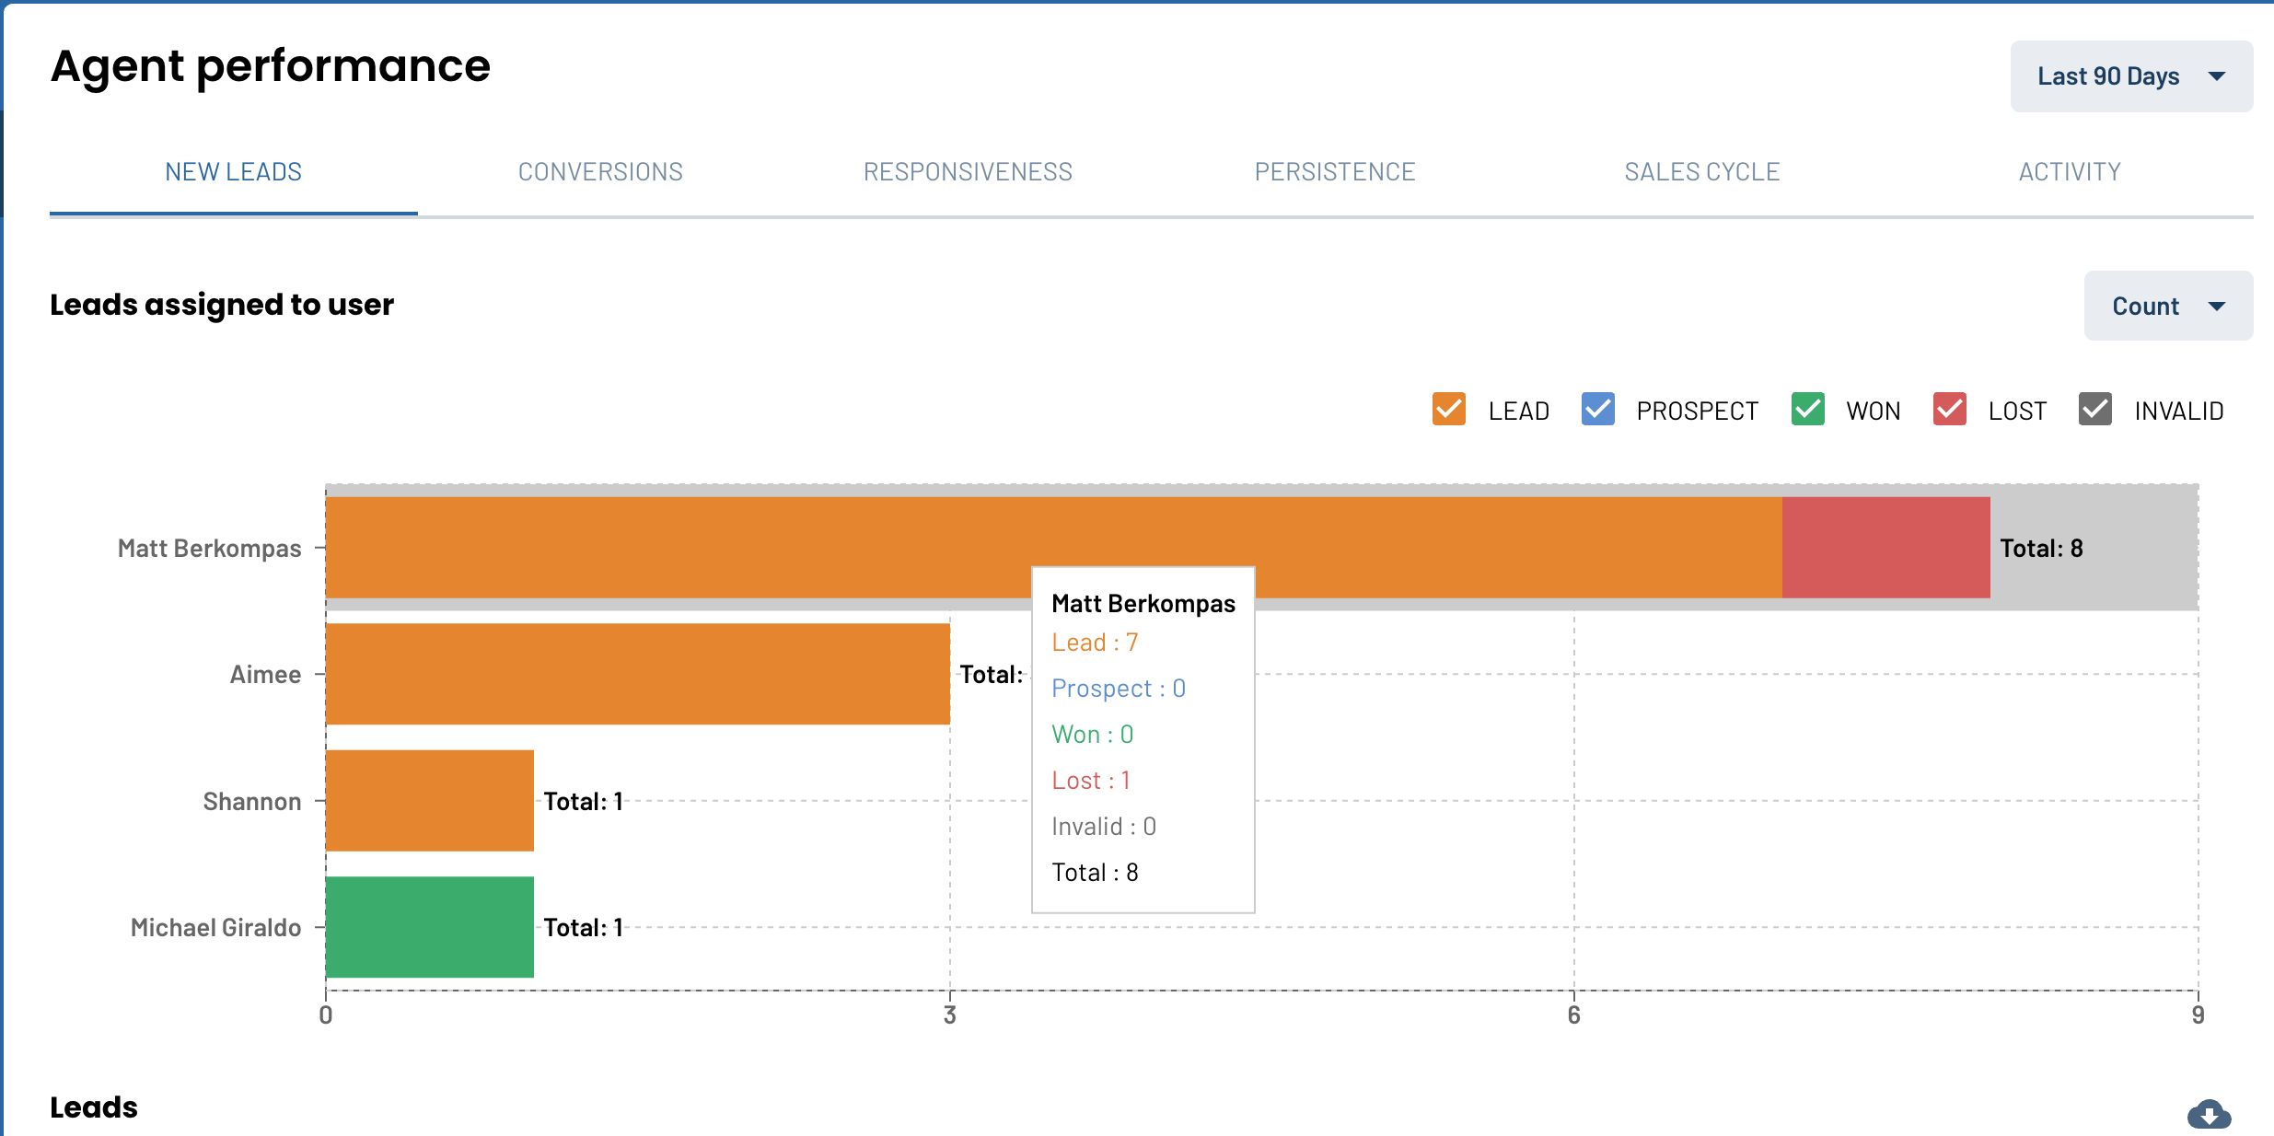Image resolution: width=2274 pixels, height=1136 pixels.
Task: Uncheck the orange LEAD checkbox
Action: pos(1449,409)
